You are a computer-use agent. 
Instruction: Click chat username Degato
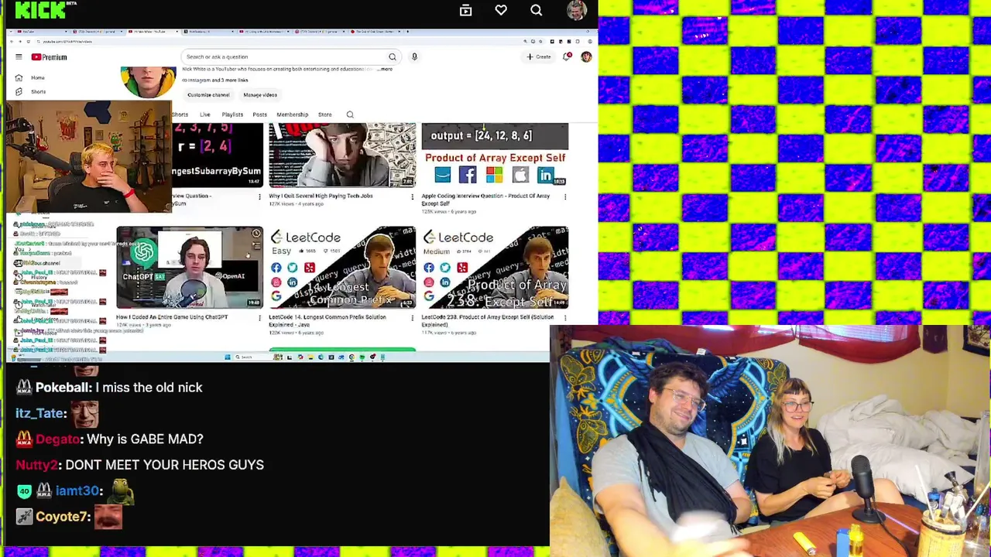[x=58, y=439]
